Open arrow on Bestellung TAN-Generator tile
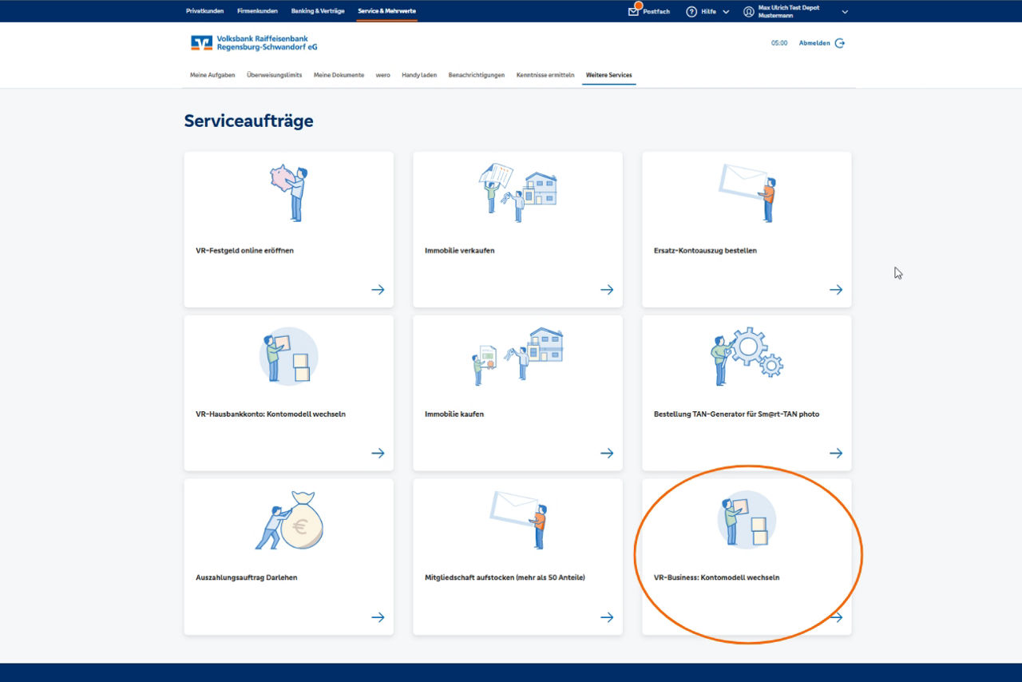Screen dimensions: 1022x682 [x=835, y=453]
